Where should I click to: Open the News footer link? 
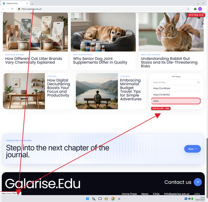[145, 194]
